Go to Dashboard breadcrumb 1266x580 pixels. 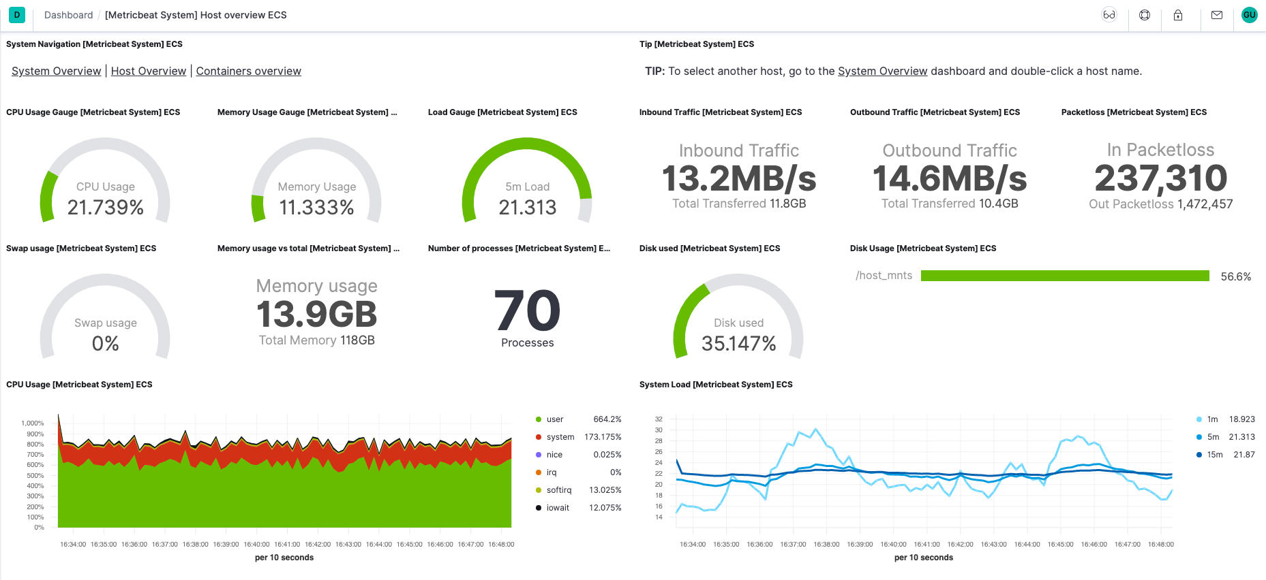point(68,15)
